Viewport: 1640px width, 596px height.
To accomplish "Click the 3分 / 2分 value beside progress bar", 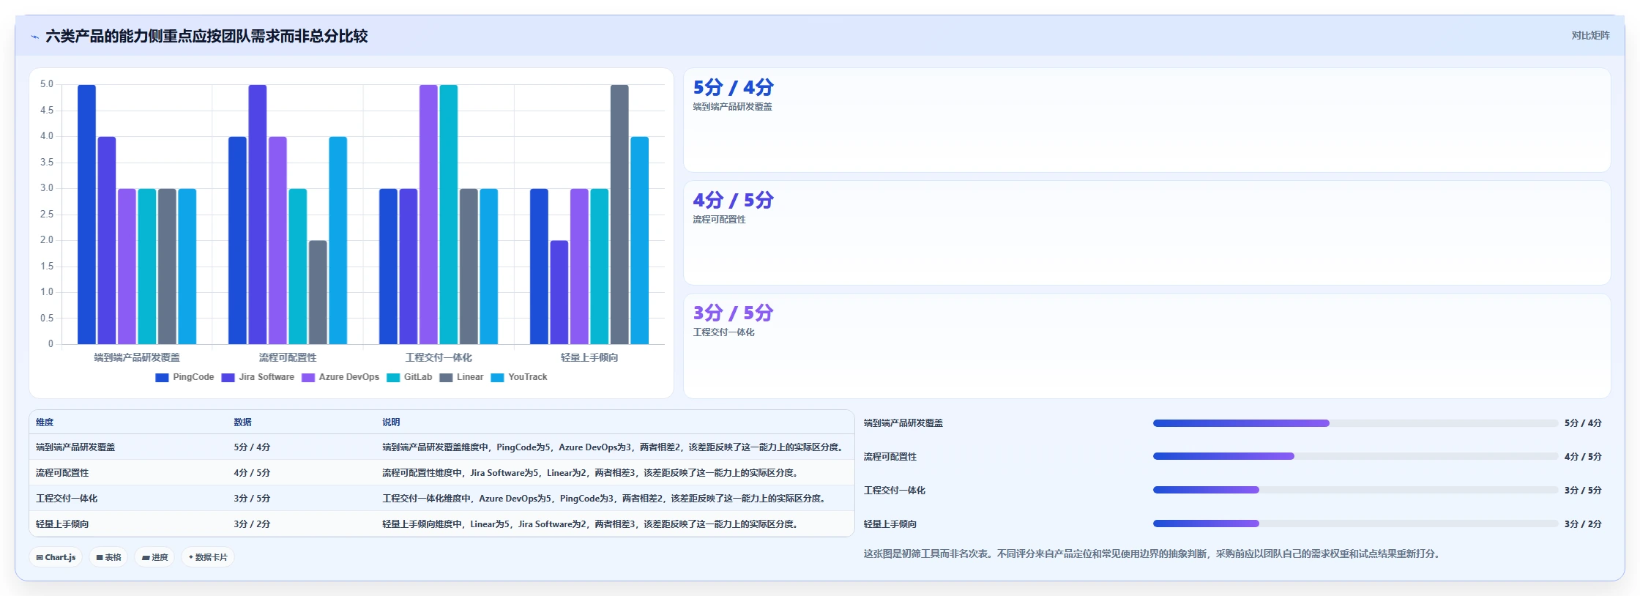I will [x=1583, y=524].
